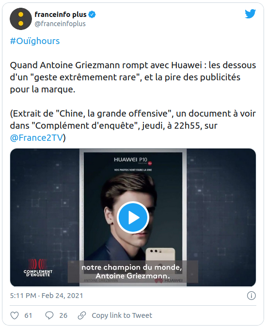This screenshot has width=266, height=328.
Task: Click the 61 likes count
Action: click(28, 315)
